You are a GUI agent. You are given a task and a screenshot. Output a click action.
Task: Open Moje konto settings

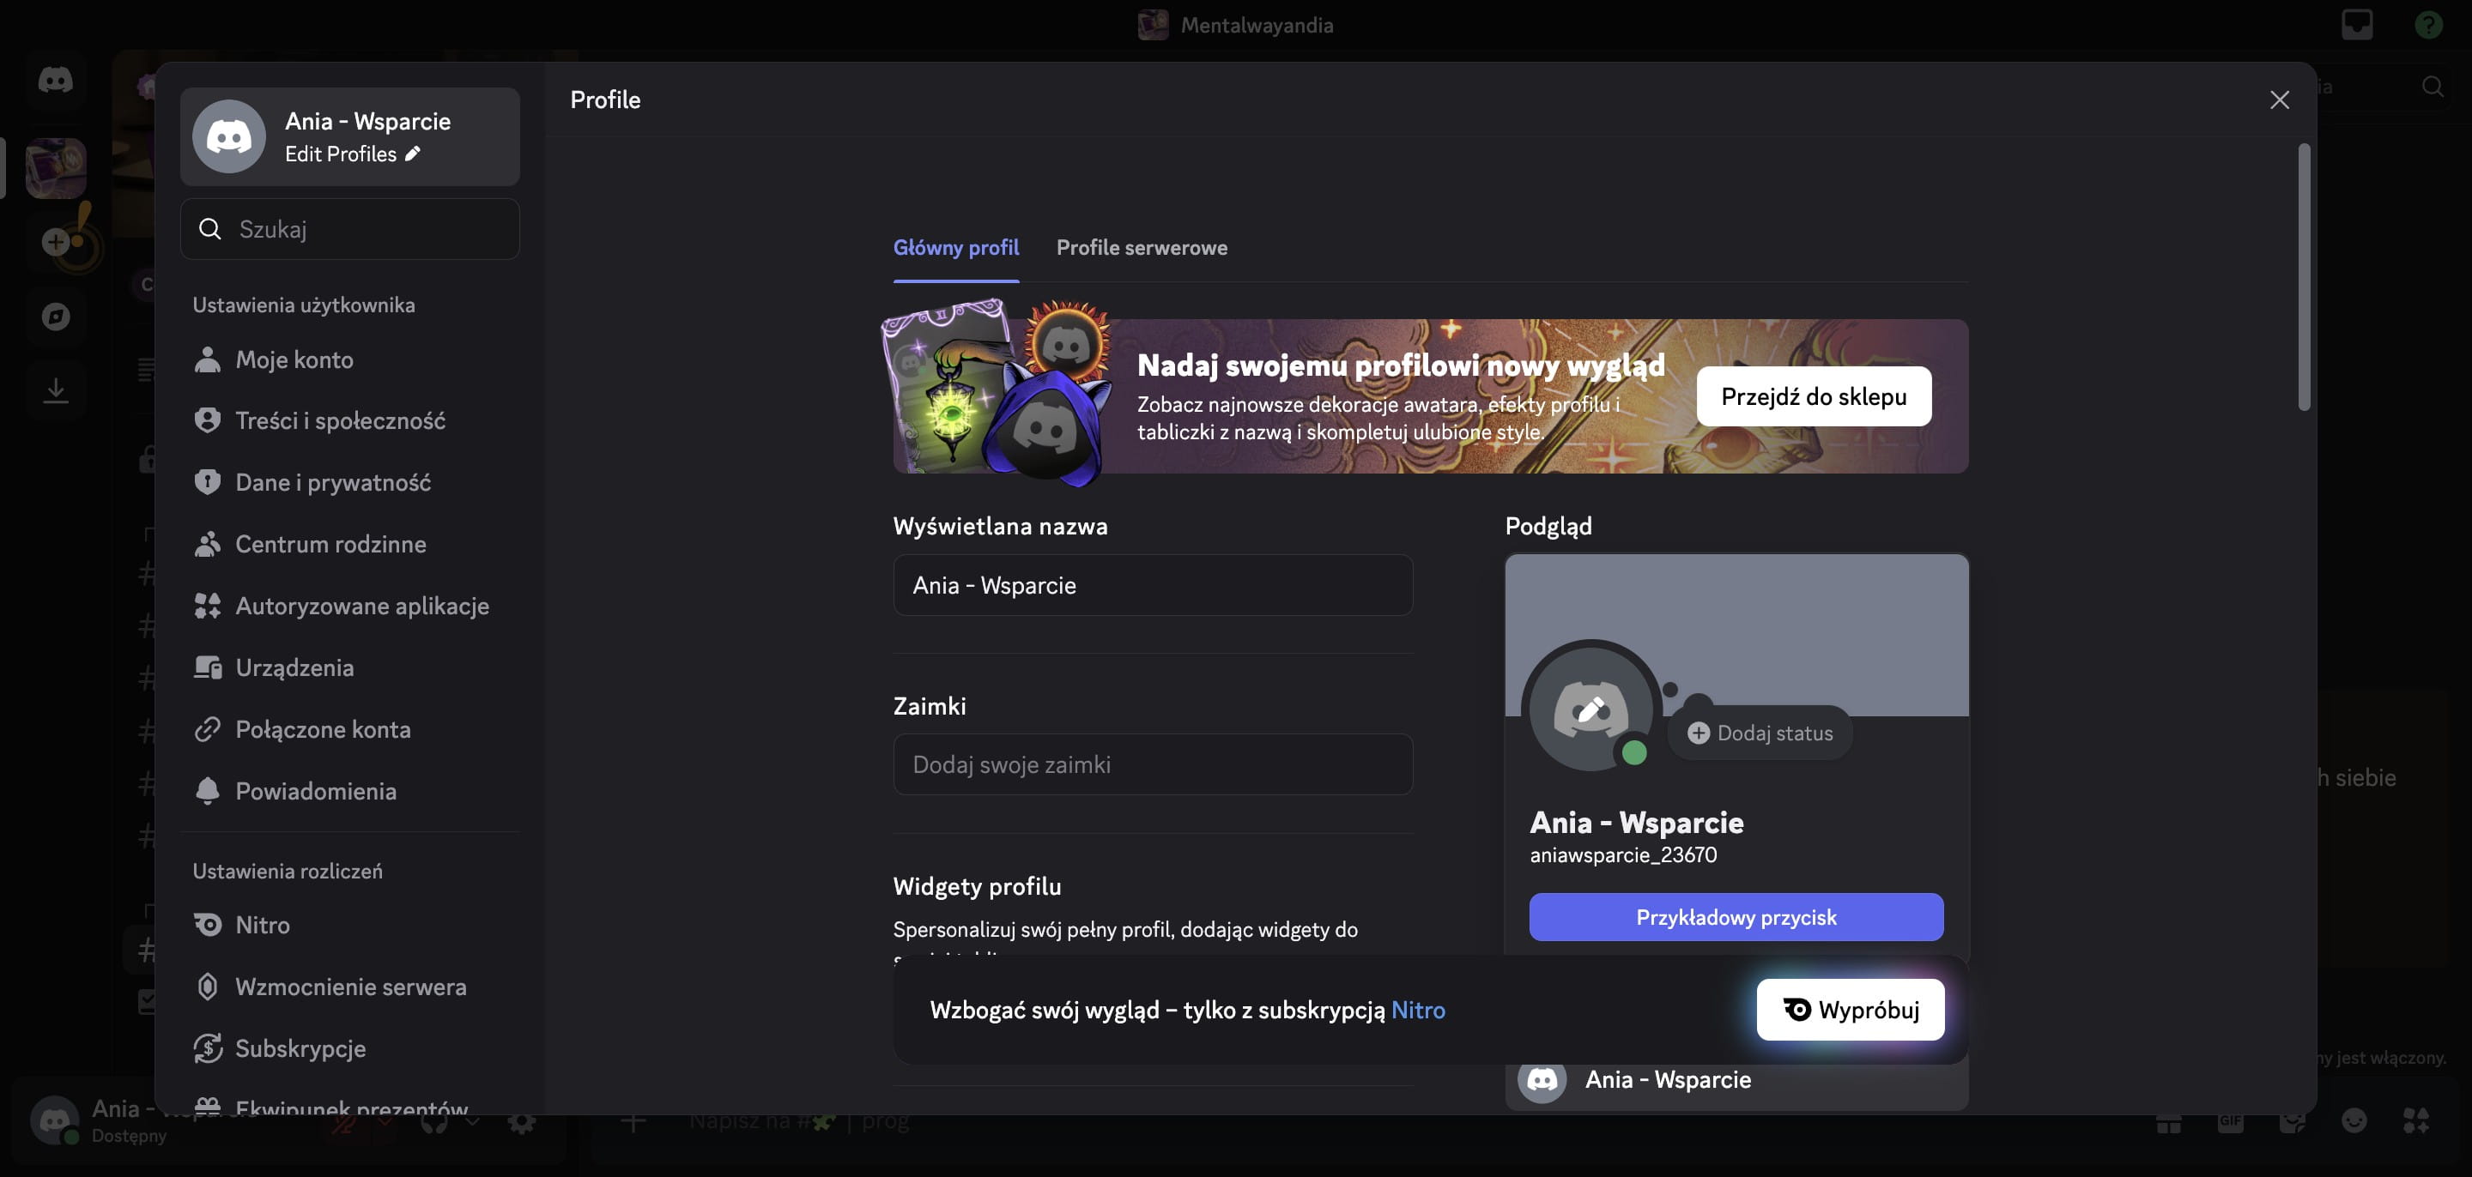tap(349, 359)
